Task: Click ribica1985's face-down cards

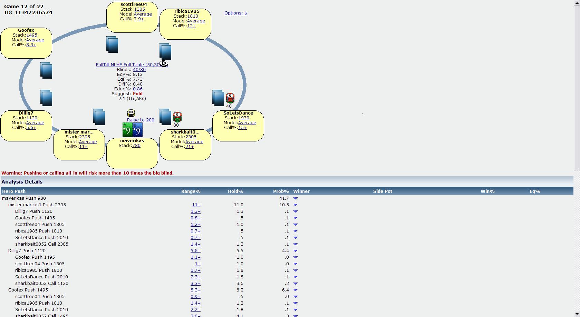Action: [165, 51]
